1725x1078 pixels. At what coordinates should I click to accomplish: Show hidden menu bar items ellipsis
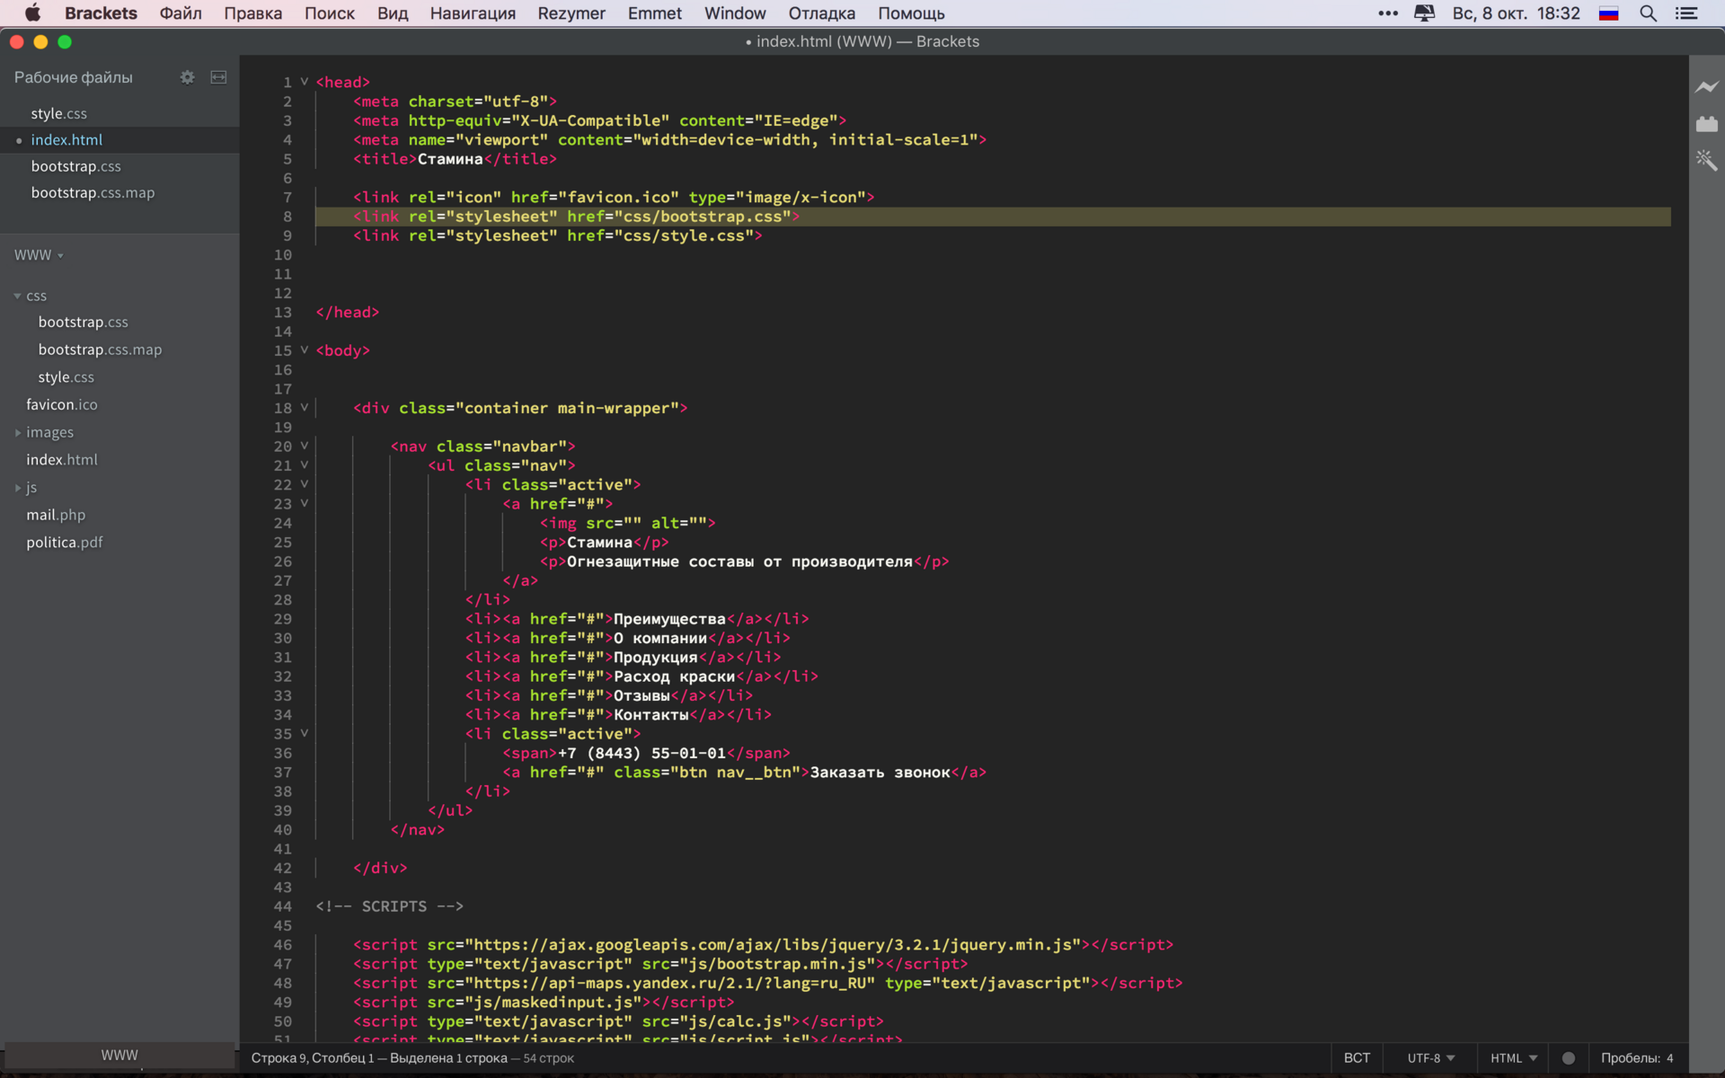tap(1387, 13)
